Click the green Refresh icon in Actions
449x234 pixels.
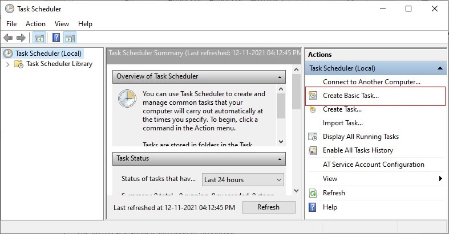pos(313,193)
